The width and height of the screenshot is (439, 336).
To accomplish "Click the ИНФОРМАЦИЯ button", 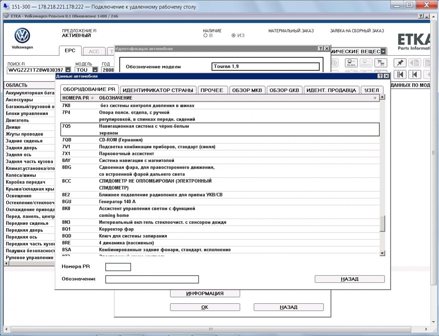I will [205, 293].
